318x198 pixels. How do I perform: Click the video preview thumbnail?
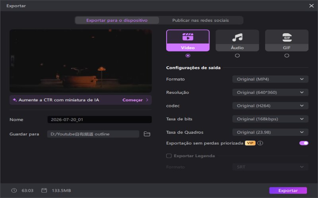tap(81, 61)
